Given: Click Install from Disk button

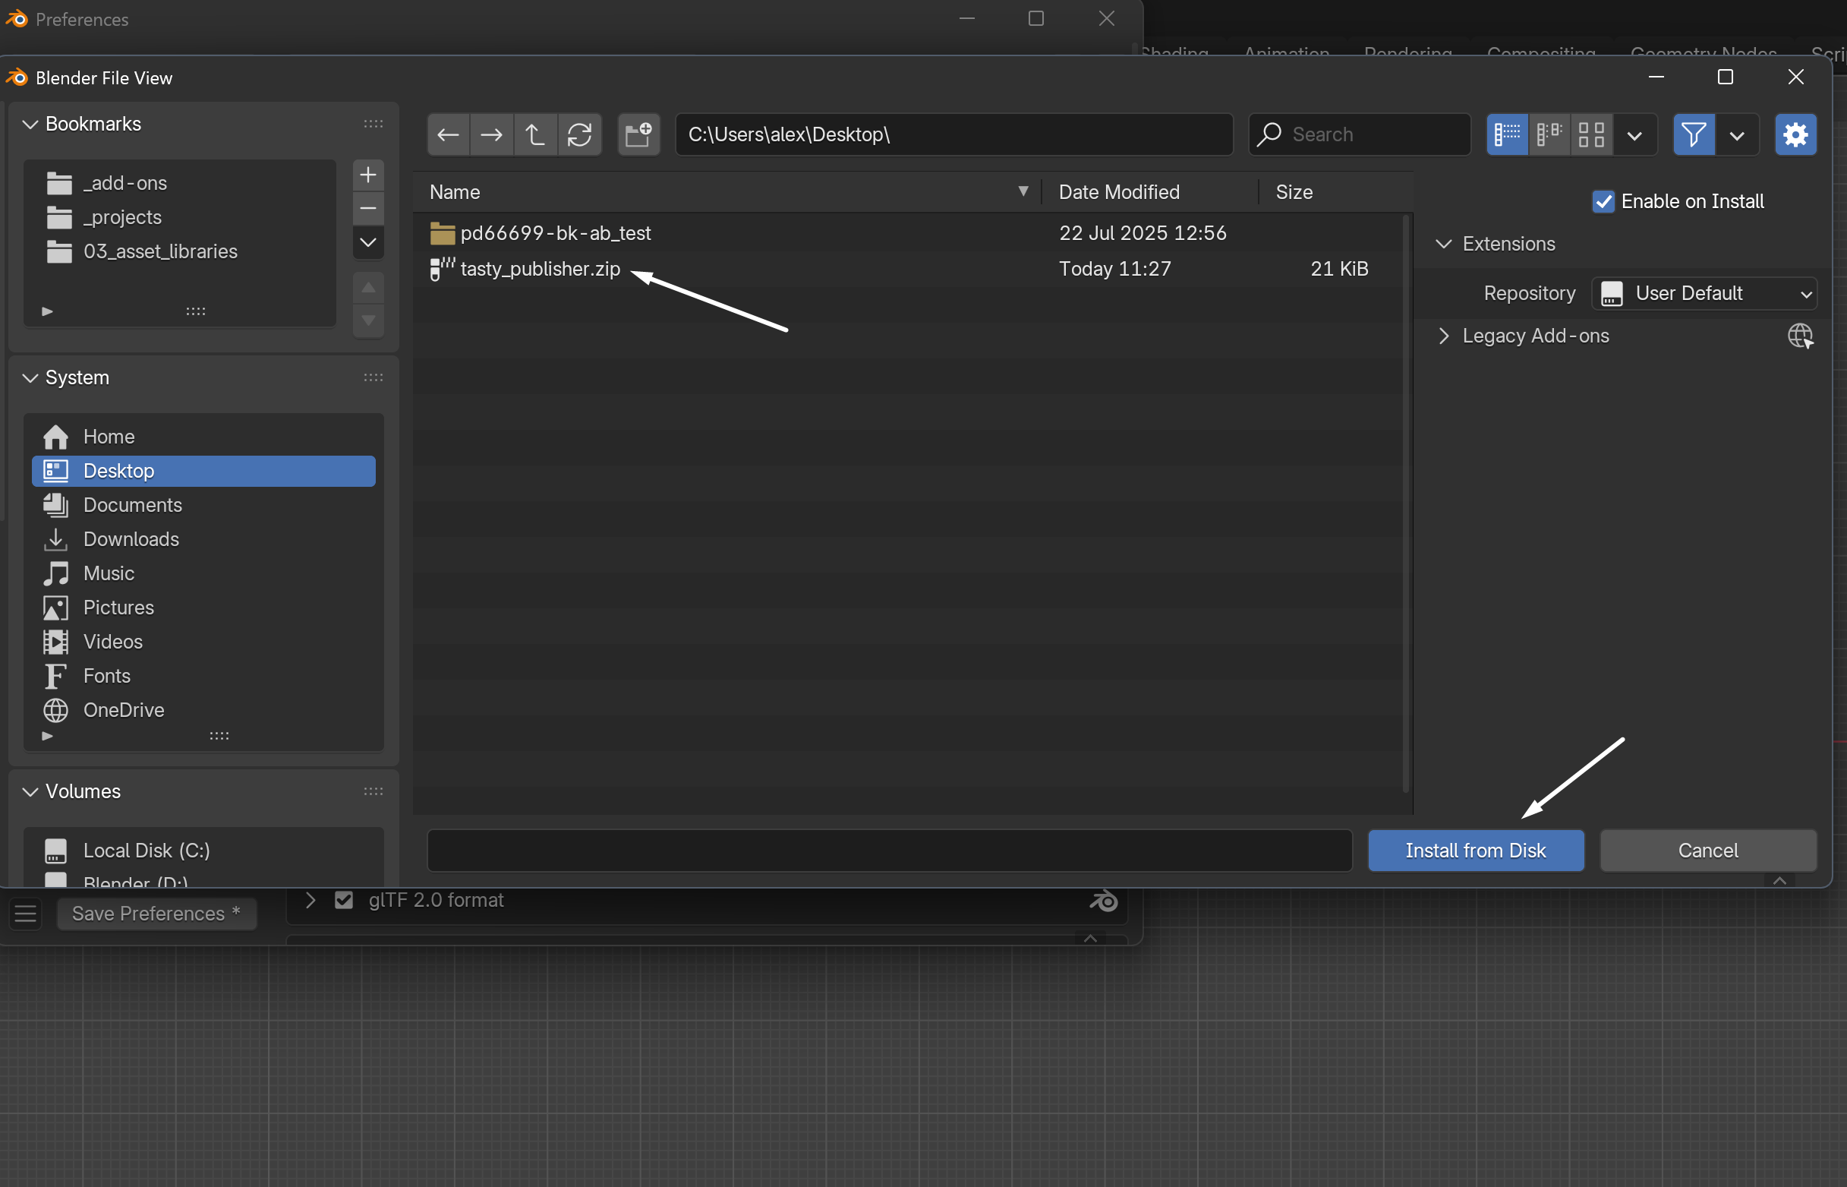Looking at the screenshot, I should click(1476, 851).
